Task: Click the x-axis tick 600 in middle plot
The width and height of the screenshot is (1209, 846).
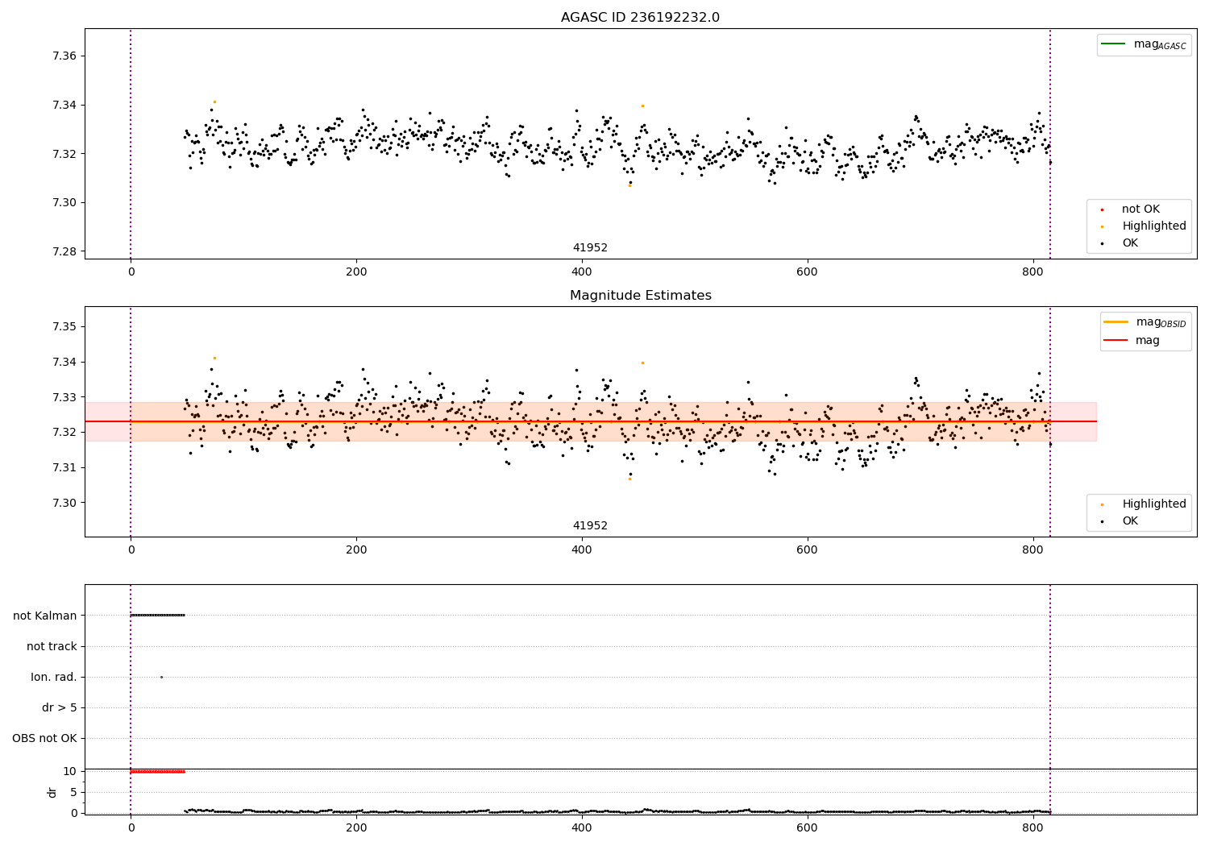Action: tap(807, 549)
